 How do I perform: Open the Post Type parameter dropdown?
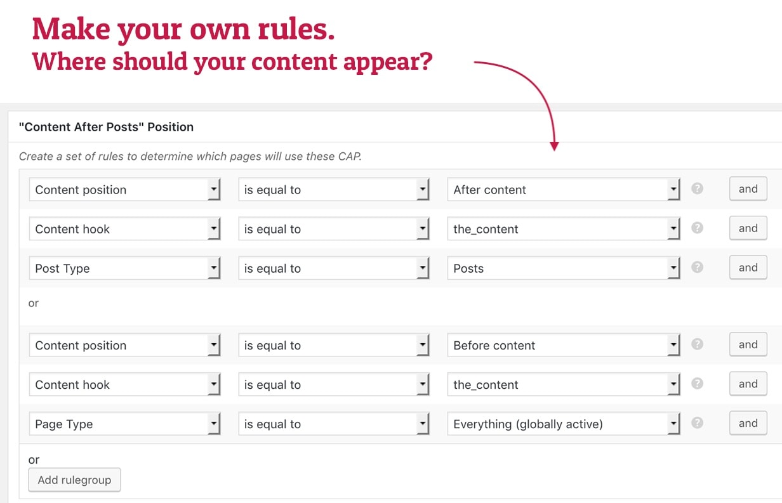(124, 268)
